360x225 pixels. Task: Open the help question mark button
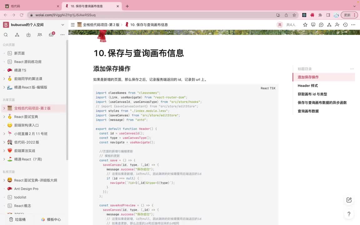[x=349, y=214]
